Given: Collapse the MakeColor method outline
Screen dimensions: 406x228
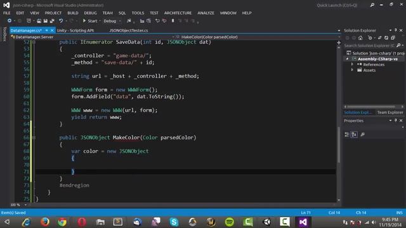Looking at the screenshot, I should (34, 137).
